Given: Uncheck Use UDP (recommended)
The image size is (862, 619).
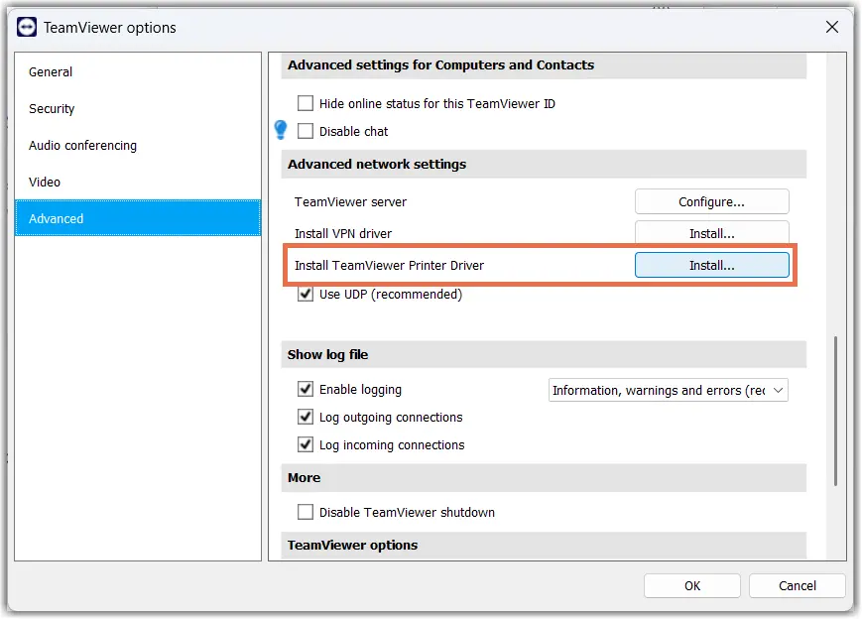Looking at the screenshot, I should coord(306,294).
